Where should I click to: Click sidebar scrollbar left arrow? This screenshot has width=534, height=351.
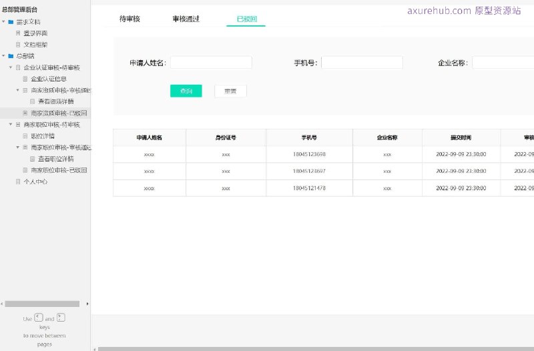2,304
